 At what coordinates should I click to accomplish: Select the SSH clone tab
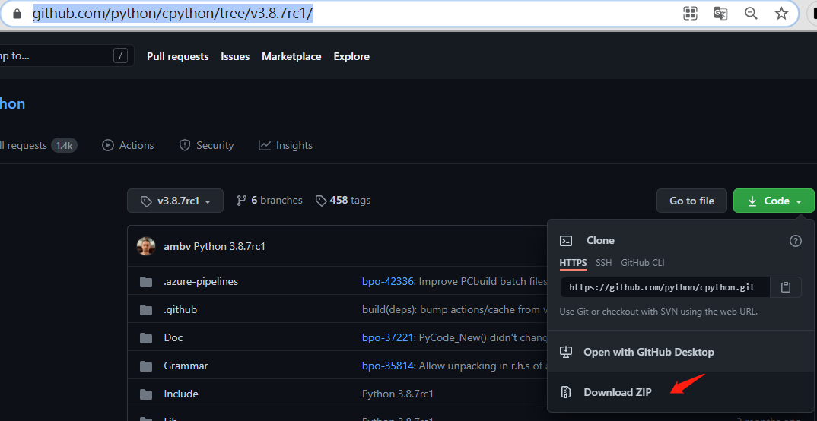(604, 263)
